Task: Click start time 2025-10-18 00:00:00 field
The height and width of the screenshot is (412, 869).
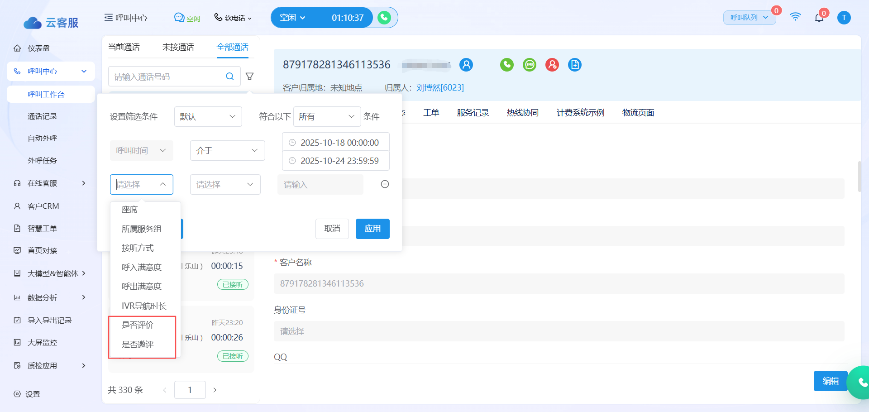Action: [336, 143]
